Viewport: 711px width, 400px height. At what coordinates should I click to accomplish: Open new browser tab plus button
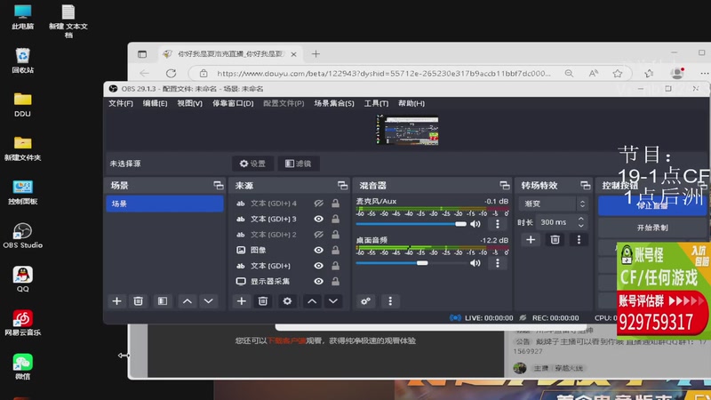pyautogui.click(x=316, y=54)
